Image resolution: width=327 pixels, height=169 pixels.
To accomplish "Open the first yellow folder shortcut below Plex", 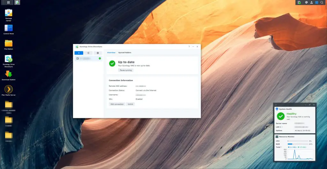I will click(x=9, y=105).
